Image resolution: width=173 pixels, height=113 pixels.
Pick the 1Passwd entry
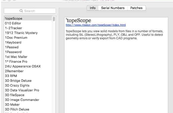coord(28,47)
